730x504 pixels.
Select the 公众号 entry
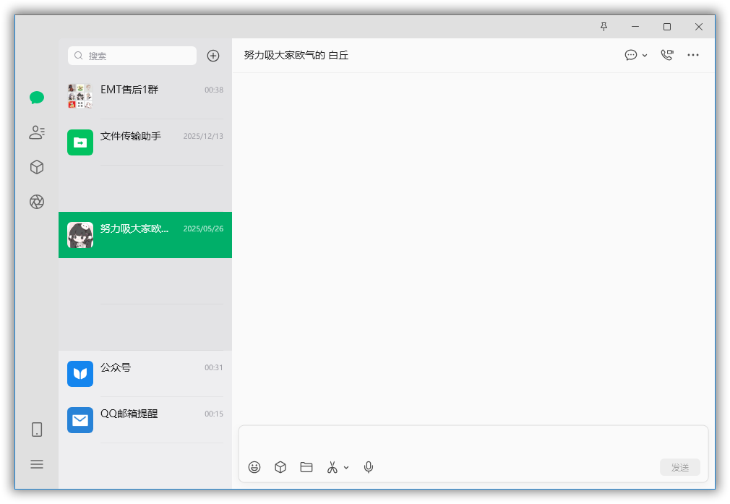(145, 374)
